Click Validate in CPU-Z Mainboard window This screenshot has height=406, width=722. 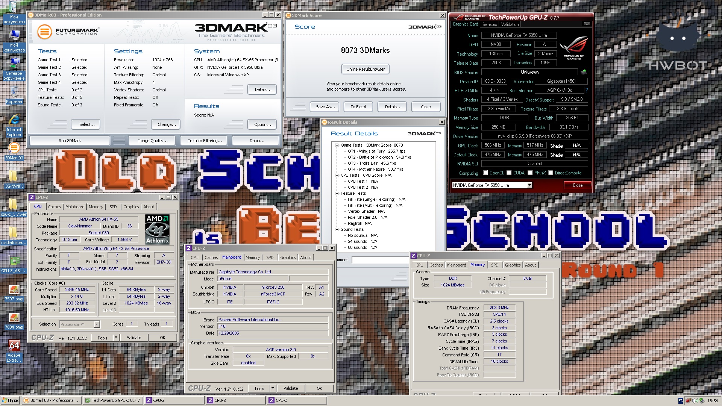(291, 388)
